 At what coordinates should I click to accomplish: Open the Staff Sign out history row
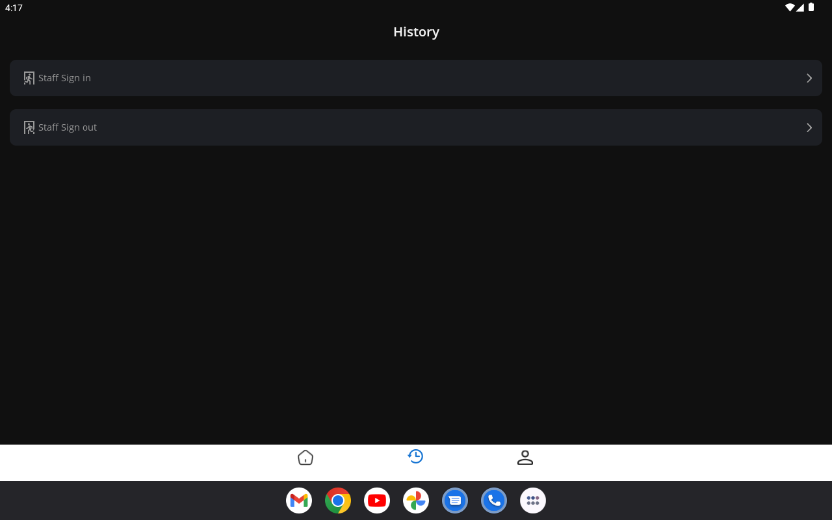pos(416,127)
